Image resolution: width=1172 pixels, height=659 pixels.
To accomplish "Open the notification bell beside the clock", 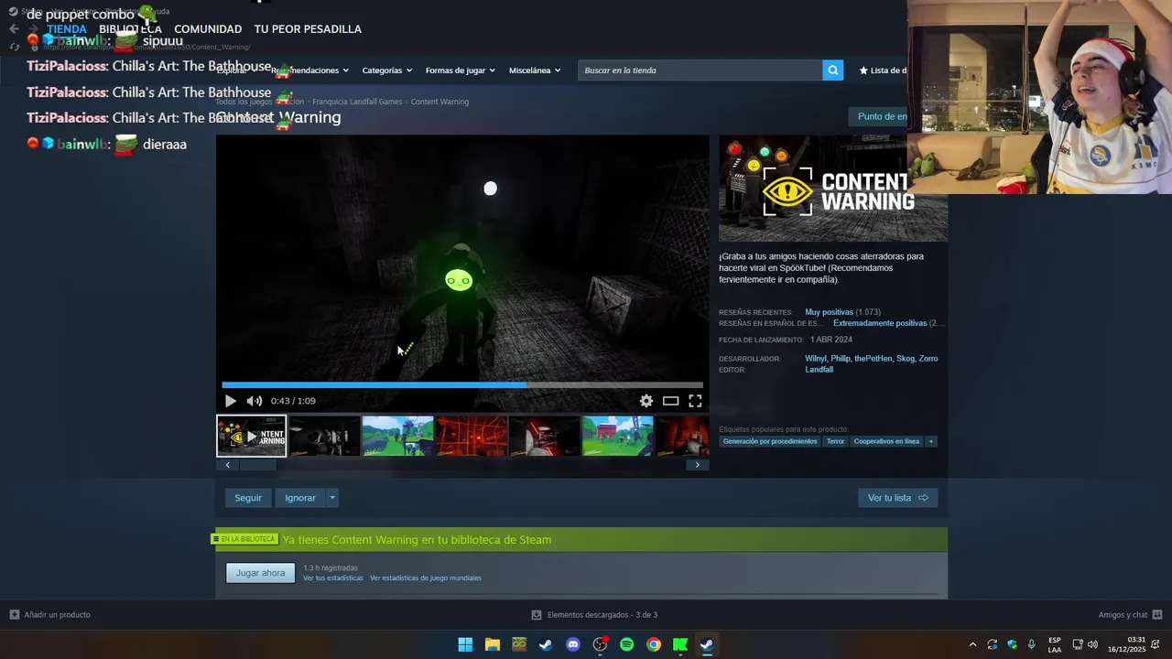I will pyautogui.click(x=1156, y=644).
